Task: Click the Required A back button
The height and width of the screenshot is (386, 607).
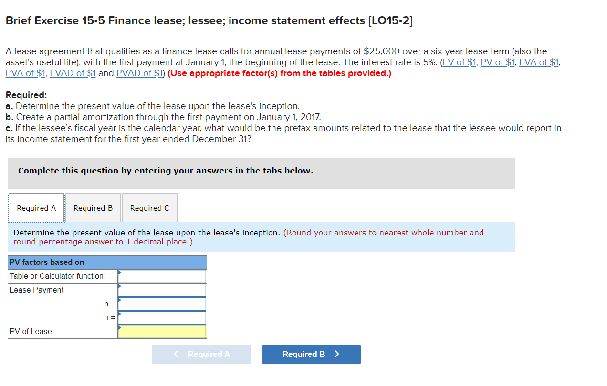Action: [201, 354]
